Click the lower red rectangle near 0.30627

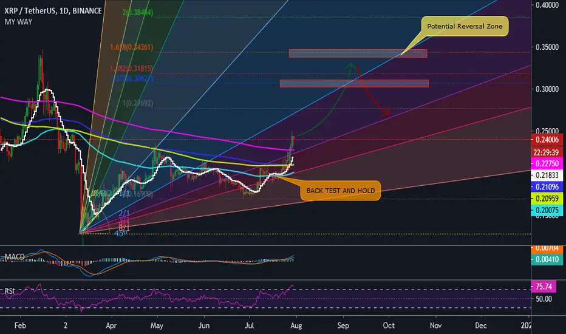coord(354,83)
